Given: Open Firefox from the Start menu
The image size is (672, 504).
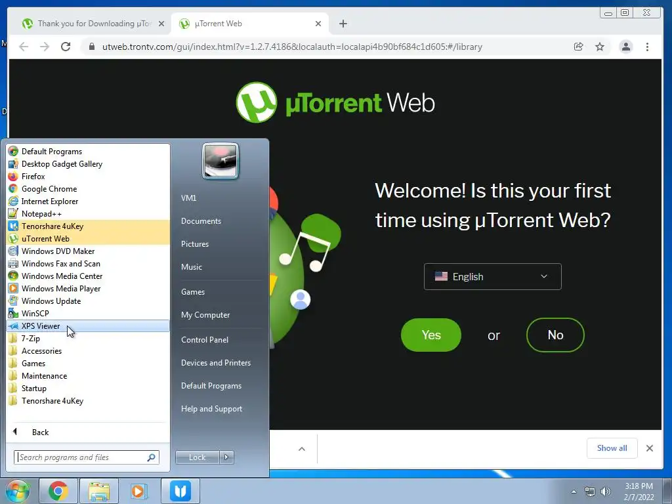Looking at the screenshot, I should point(88,176).
